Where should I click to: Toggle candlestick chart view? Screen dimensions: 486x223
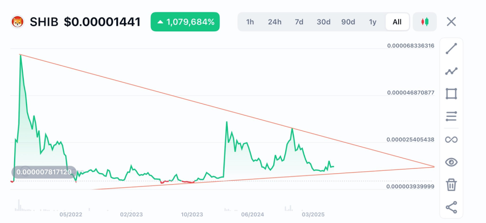[x=425, y=22]
